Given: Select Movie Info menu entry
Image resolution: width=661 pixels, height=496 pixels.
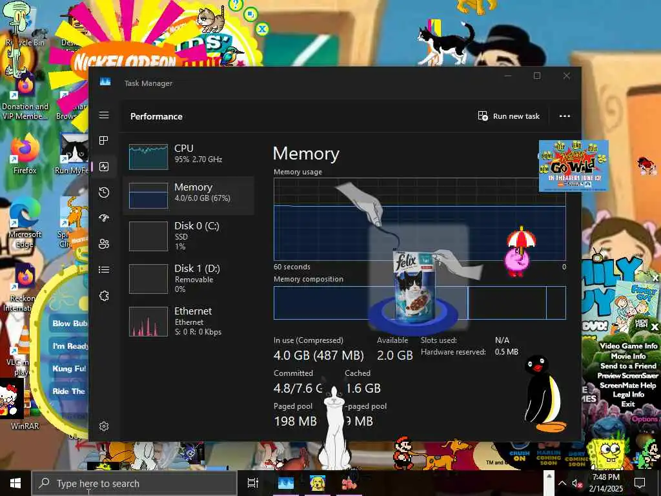Looking at the screenshot, I should click(628, 356).
